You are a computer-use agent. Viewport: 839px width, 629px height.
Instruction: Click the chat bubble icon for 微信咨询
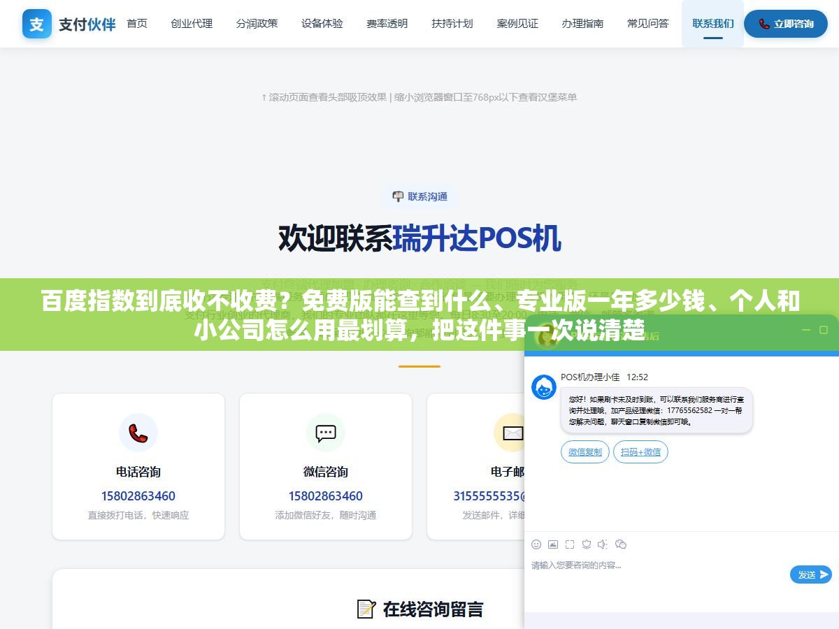tap(326, 433)
